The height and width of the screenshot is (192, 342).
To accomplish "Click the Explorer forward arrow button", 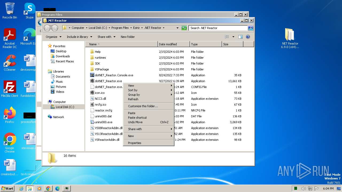I will pos(55,28).
